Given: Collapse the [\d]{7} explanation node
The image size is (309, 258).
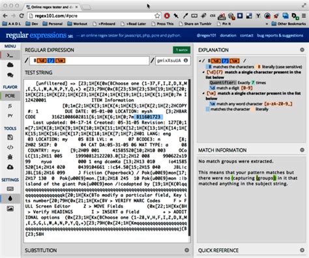Looking at the screenshot, I should pos(203,72).
